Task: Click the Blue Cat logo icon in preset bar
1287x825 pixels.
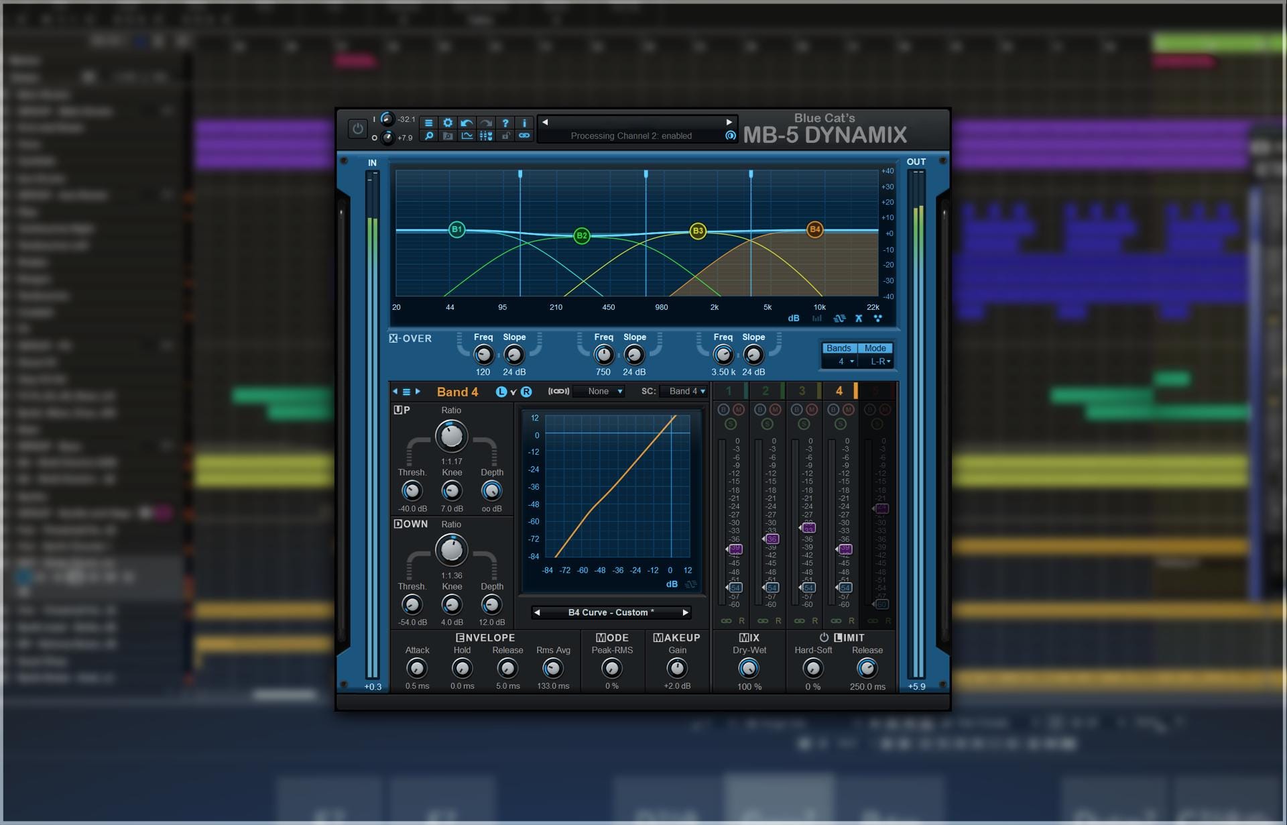Action: pos(731,135)
